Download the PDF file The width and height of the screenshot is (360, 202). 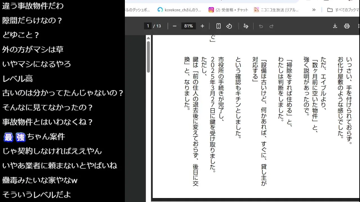pos(335,26)
